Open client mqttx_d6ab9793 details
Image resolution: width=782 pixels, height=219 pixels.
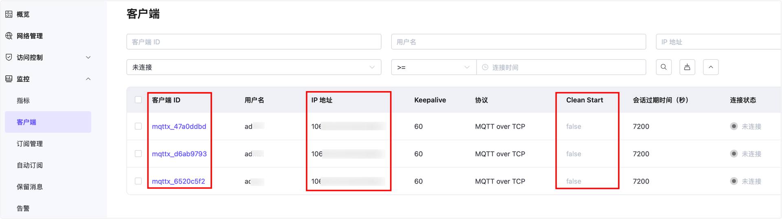[179, 154]
